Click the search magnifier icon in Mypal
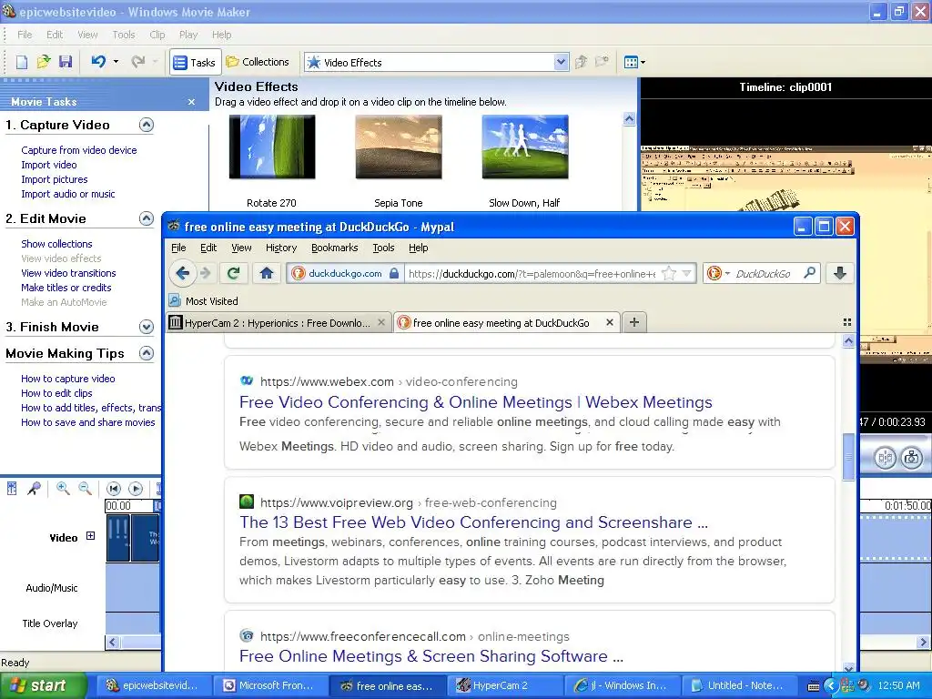932x699 pixels. pos(809,273)
